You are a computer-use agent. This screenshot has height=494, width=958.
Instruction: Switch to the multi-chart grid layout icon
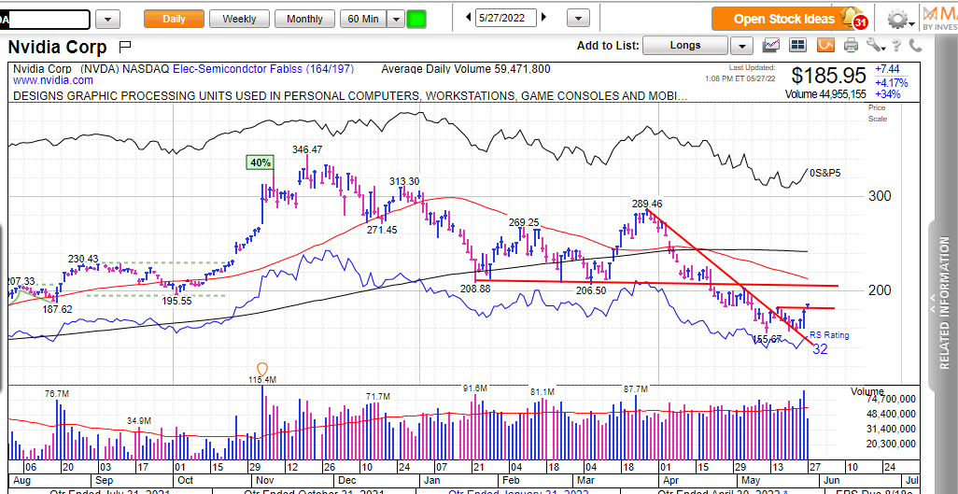(x=797, y=45)
